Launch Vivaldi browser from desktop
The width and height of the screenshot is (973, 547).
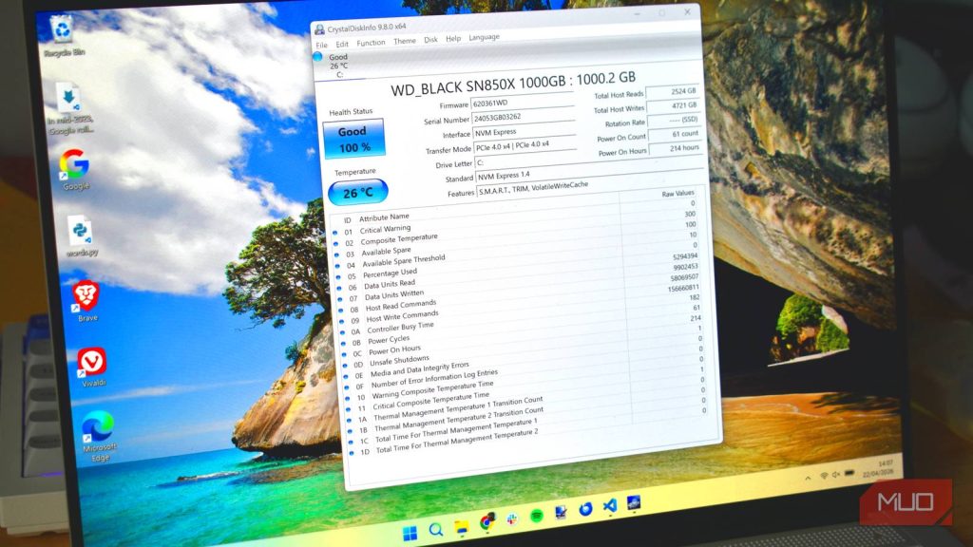tap(92, 368)
